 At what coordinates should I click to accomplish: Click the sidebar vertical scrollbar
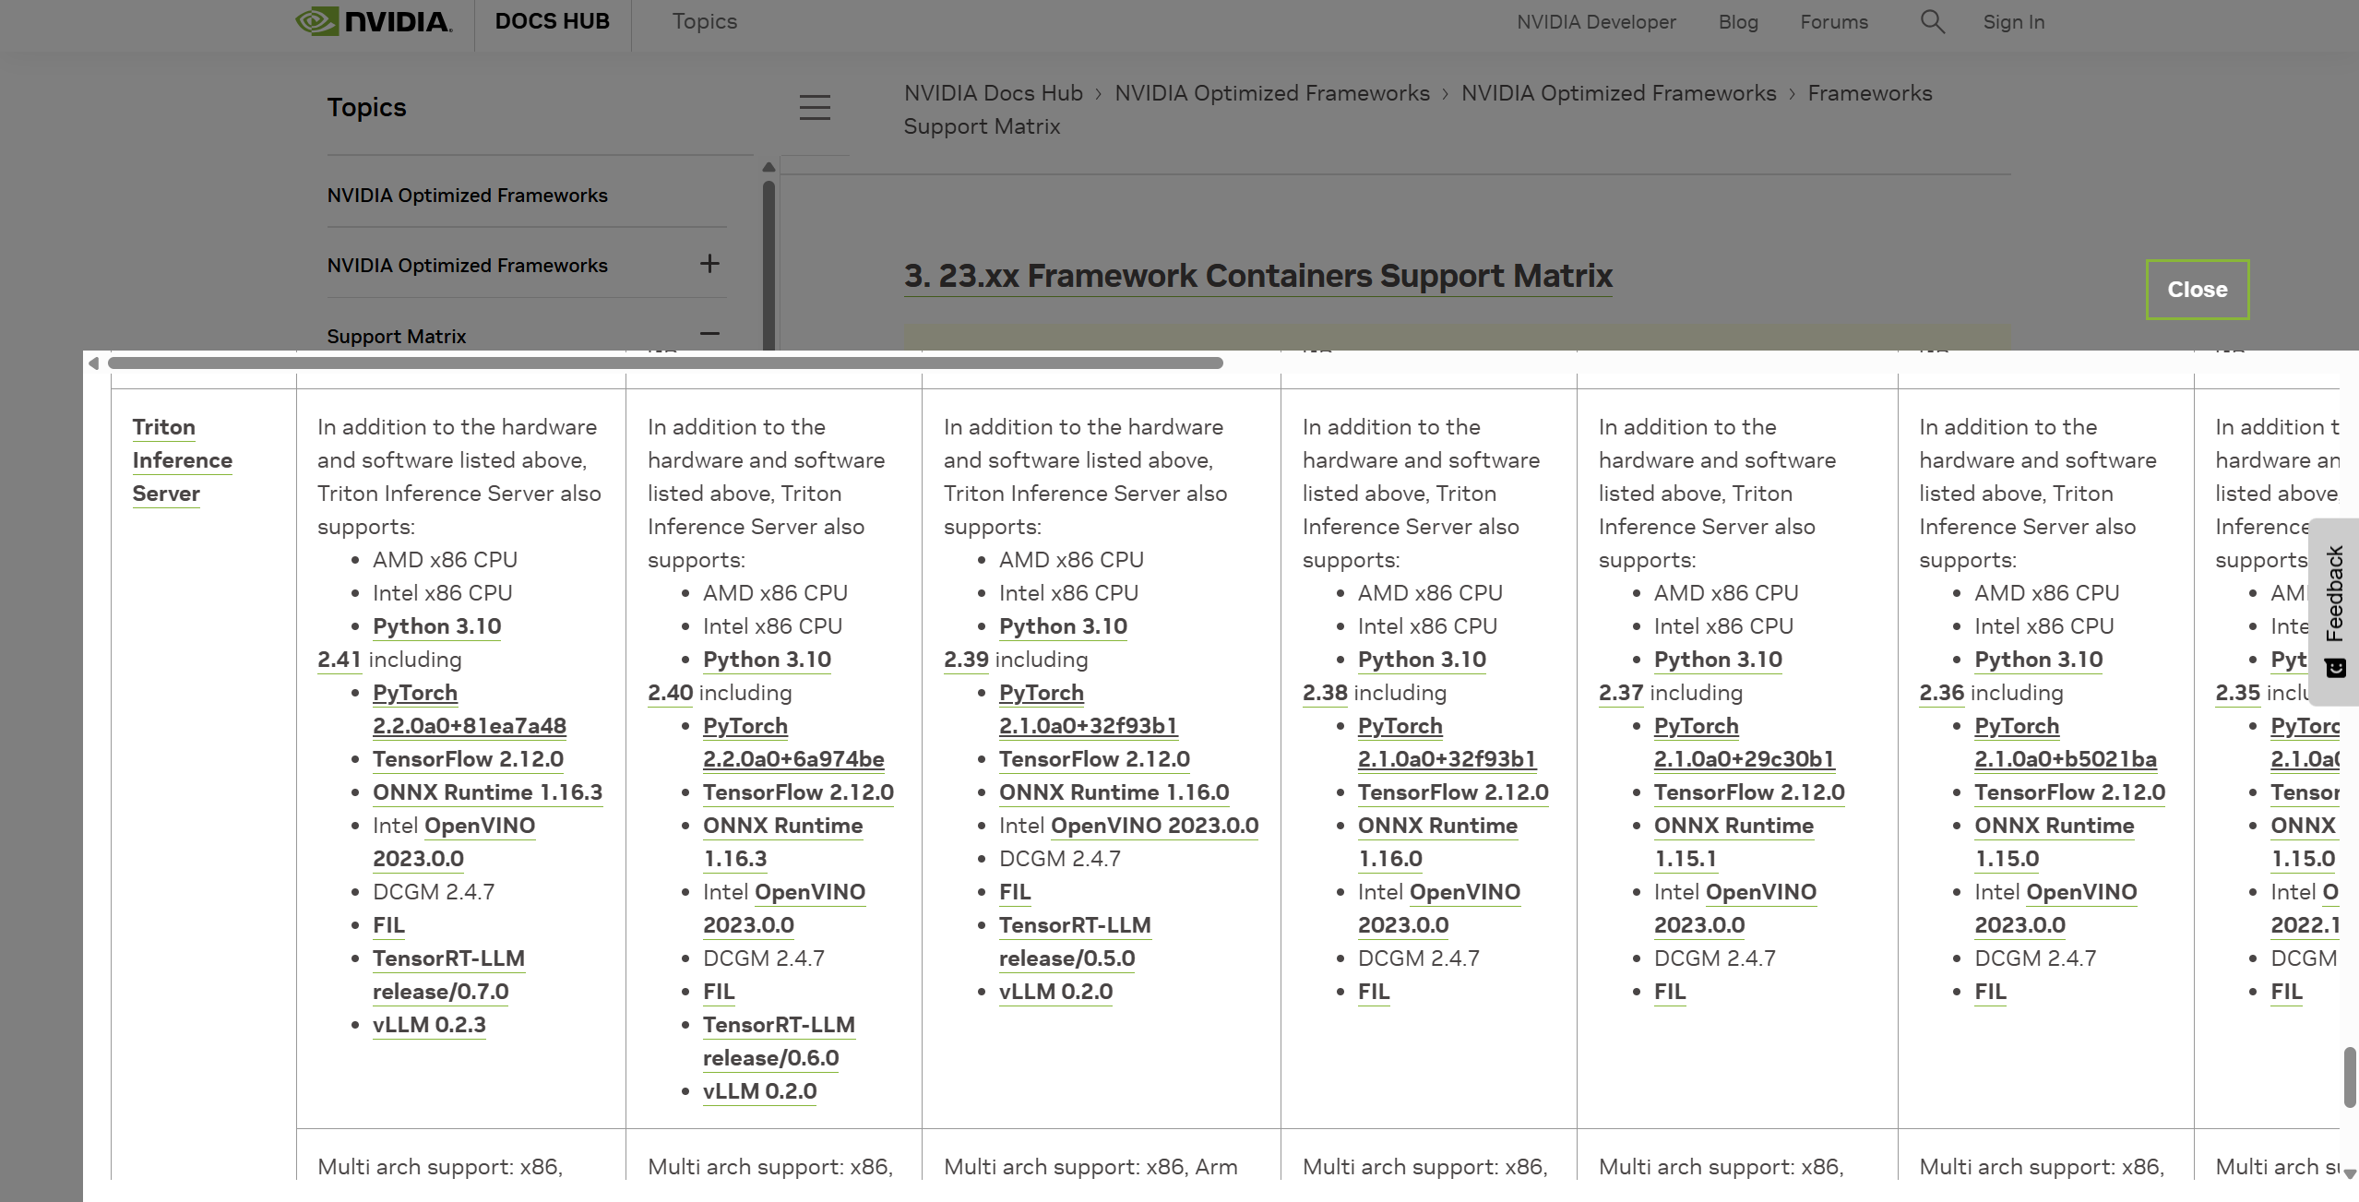(768, 268)
